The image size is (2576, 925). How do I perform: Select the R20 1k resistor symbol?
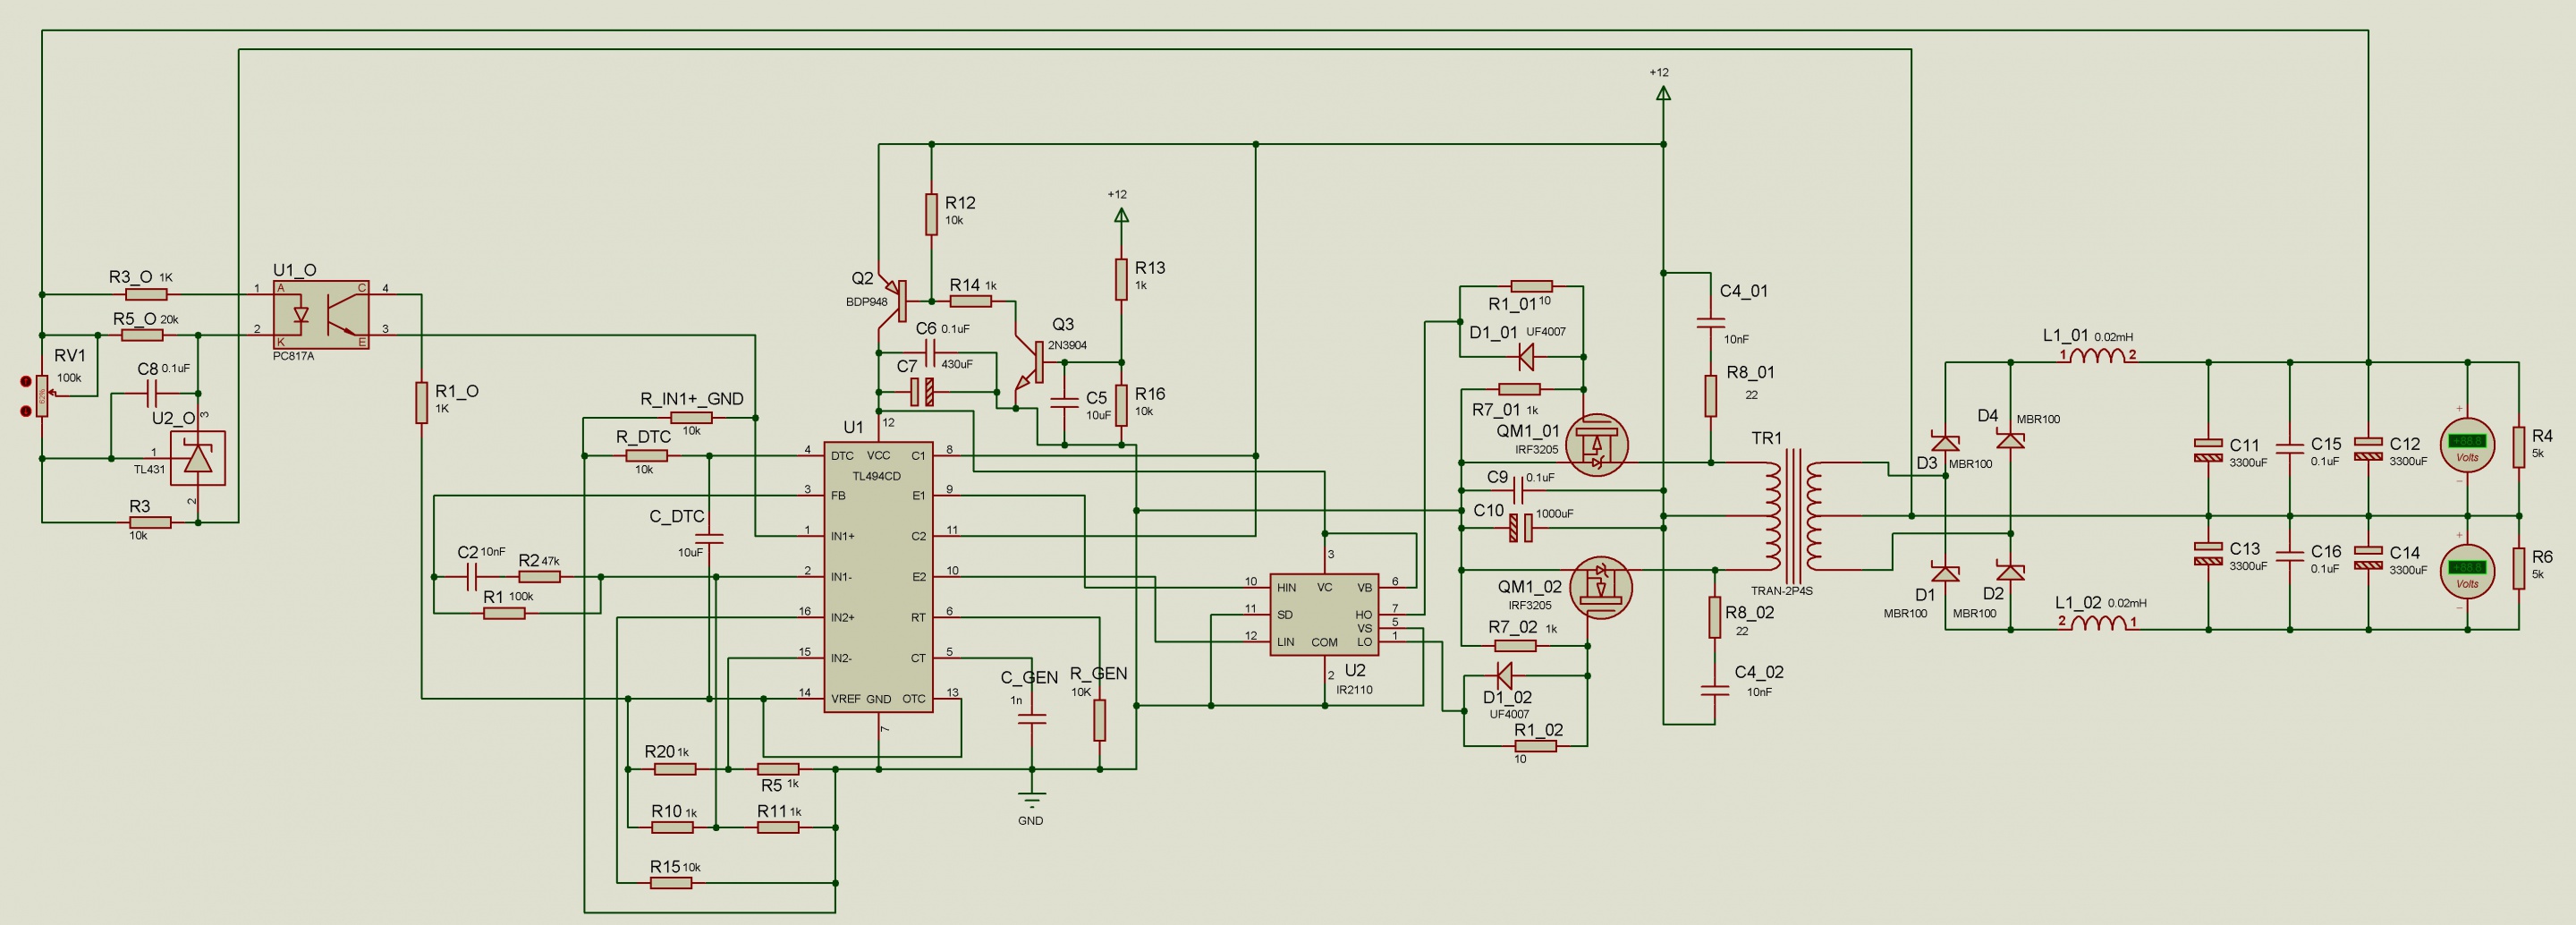[675, 769]
